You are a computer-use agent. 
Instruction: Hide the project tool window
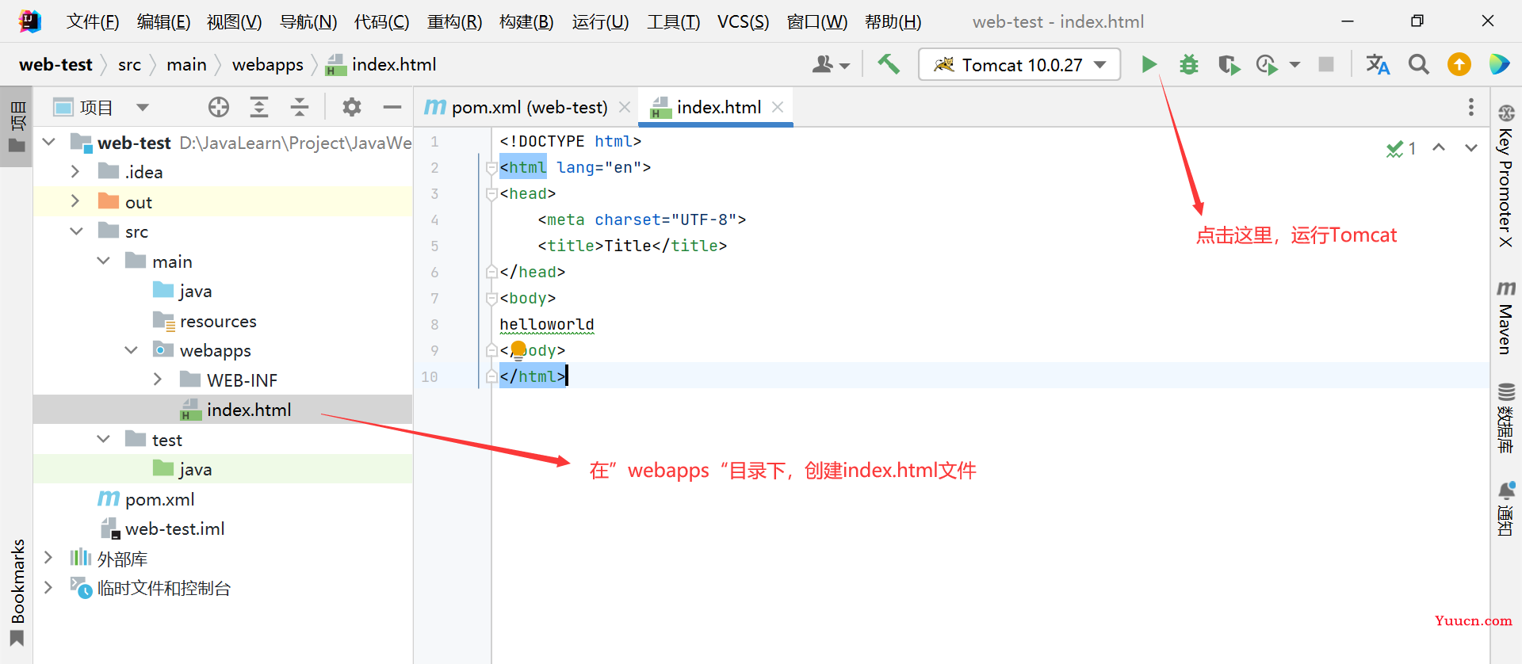point(392,107)
